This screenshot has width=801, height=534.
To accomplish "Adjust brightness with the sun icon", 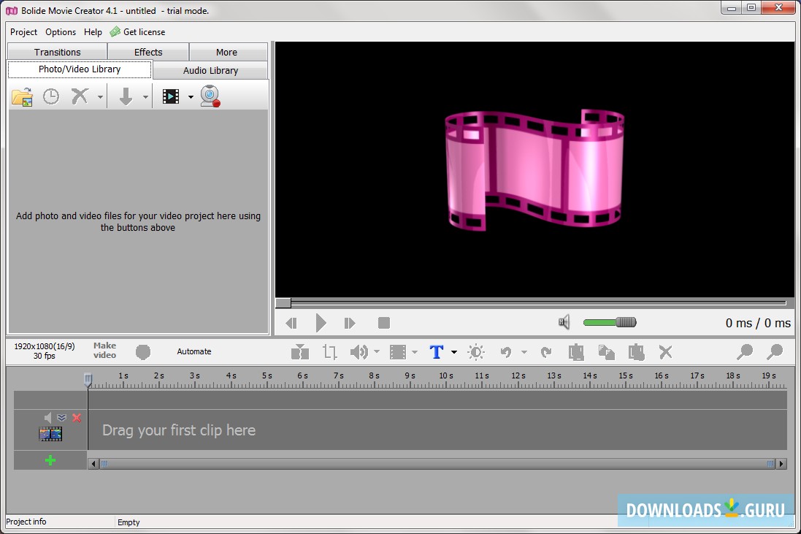I will [475, 352].
